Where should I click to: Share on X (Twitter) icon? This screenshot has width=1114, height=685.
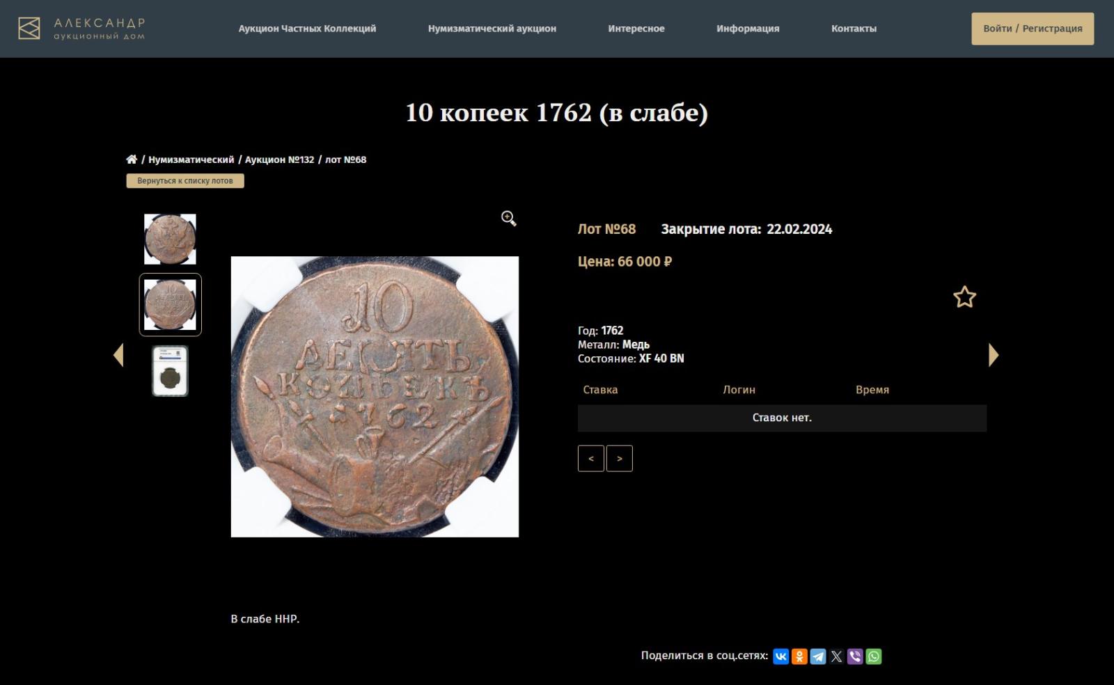tap(836, 656)
